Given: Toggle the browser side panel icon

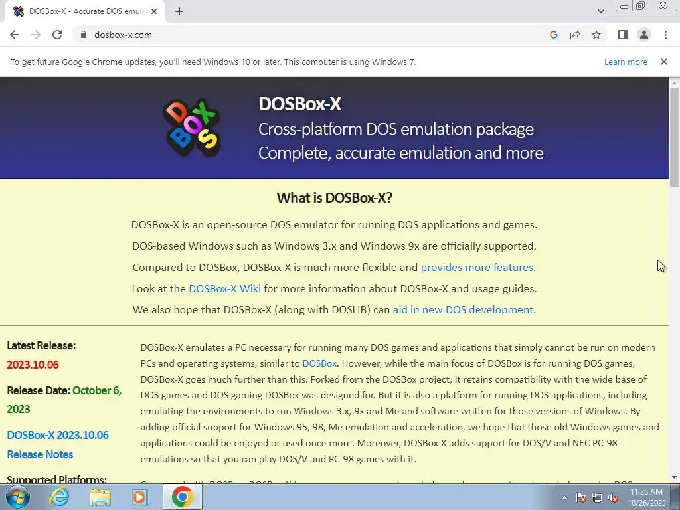Looking at the screenshot, I should [623, 35].
